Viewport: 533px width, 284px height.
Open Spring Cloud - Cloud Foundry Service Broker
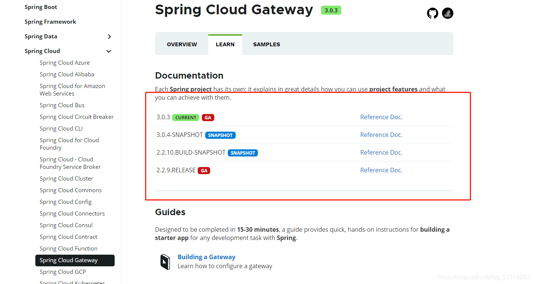coord(70,163)
